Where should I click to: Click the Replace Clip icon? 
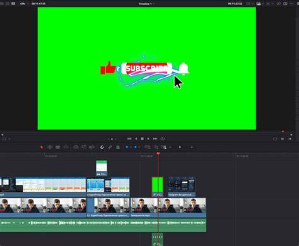pos(91,147)
